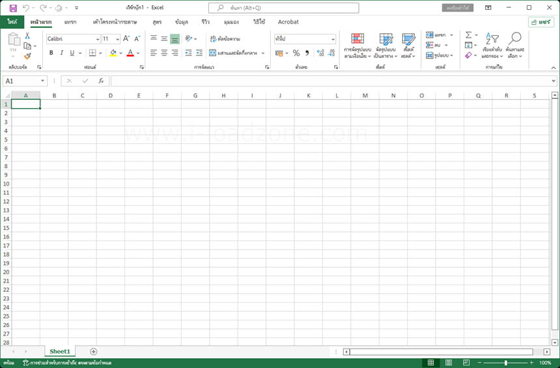
Task: Click the accounting number format icon
Action: pos(279,53)
